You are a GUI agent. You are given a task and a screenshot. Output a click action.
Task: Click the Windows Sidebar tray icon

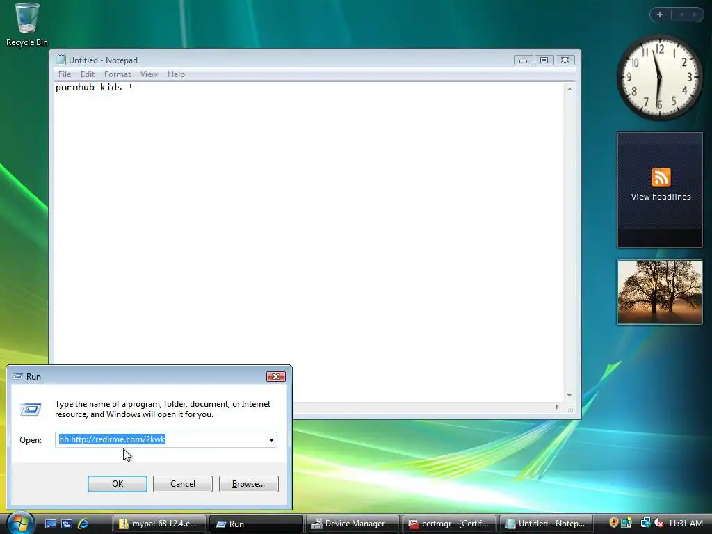tap(626, 523)
